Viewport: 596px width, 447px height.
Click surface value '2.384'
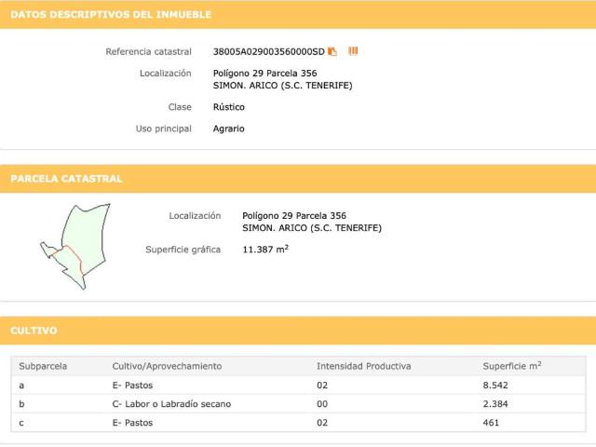click(x=495, y=404)
